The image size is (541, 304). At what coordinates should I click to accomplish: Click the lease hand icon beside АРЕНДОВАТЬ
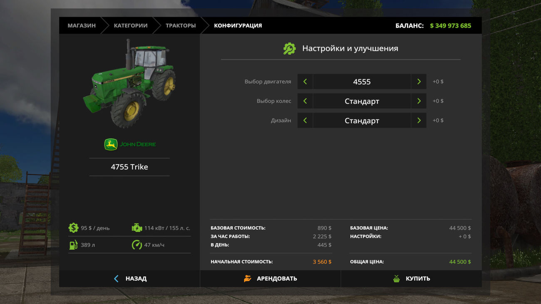(248, 279)
